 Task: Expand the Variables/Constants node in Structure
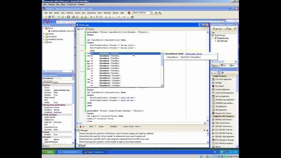(x=44, y=39)
